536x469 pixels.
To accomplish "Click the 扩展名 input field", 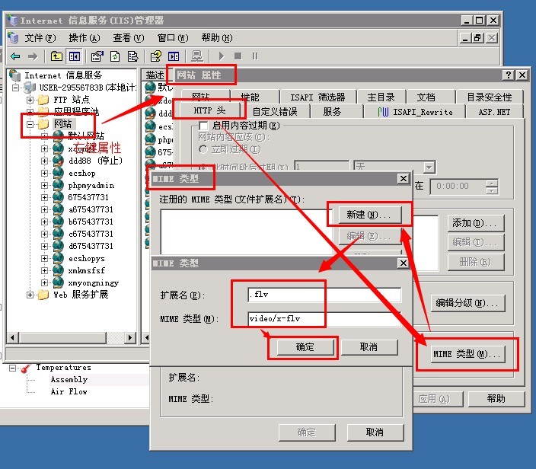I will click(324, 295).
